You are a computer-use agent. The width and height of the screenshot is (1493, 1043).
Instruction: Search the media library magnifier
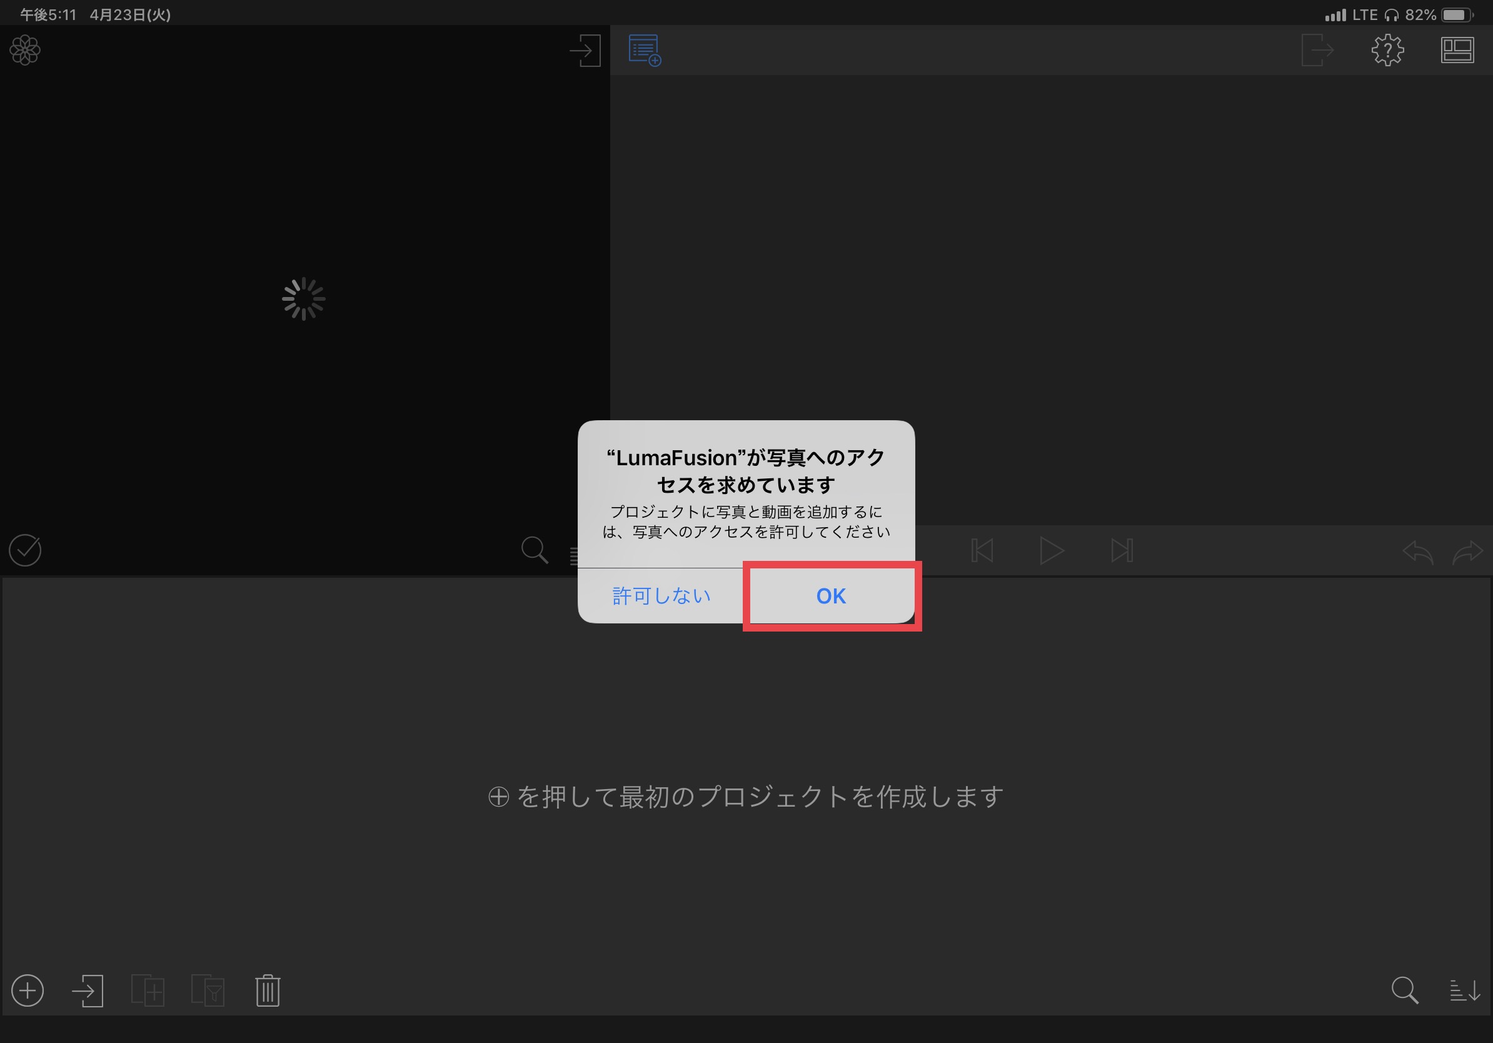pos(535,550)
